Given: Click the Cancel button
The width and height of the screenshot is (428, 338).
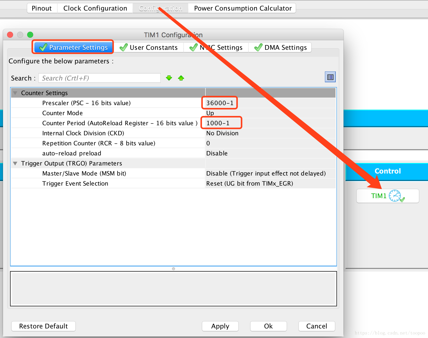Looking at the screenshot, I should [317, 326].
